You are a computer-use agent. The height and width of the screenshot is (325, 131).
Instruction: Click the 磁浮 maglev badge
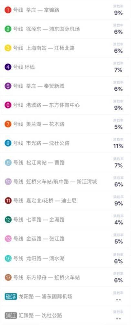click(x=11, y=296)
